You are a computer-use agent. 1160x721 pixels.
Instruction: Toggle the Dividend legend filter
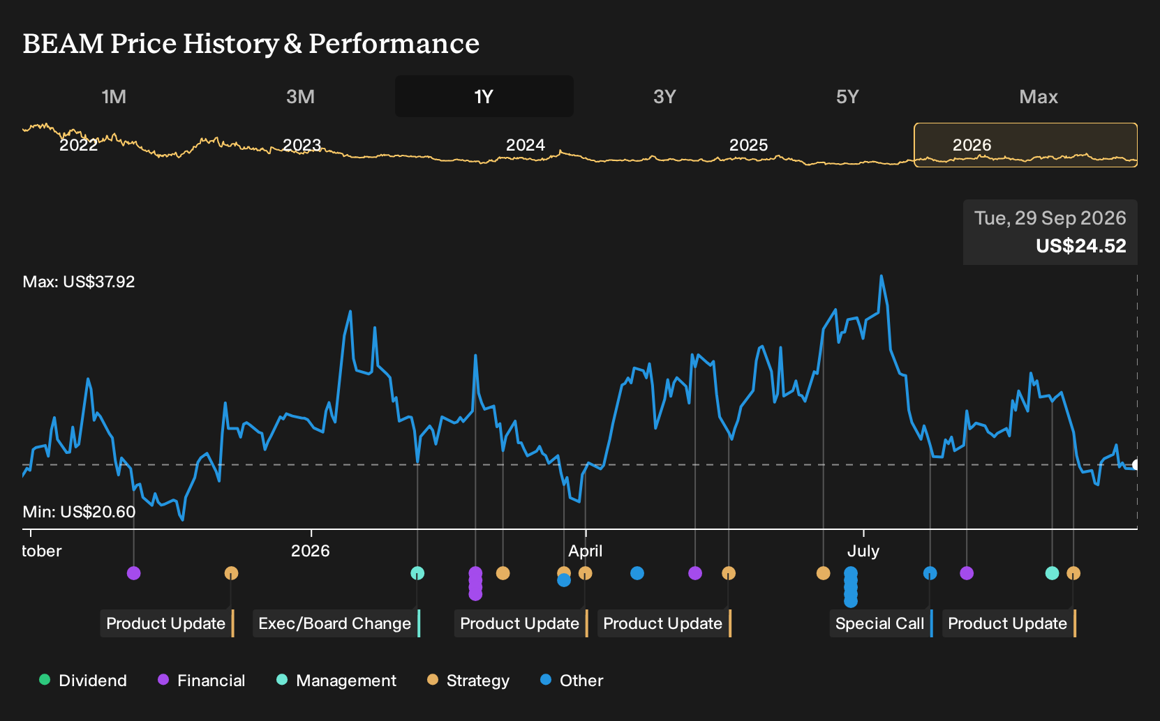(x=83, y=681)
